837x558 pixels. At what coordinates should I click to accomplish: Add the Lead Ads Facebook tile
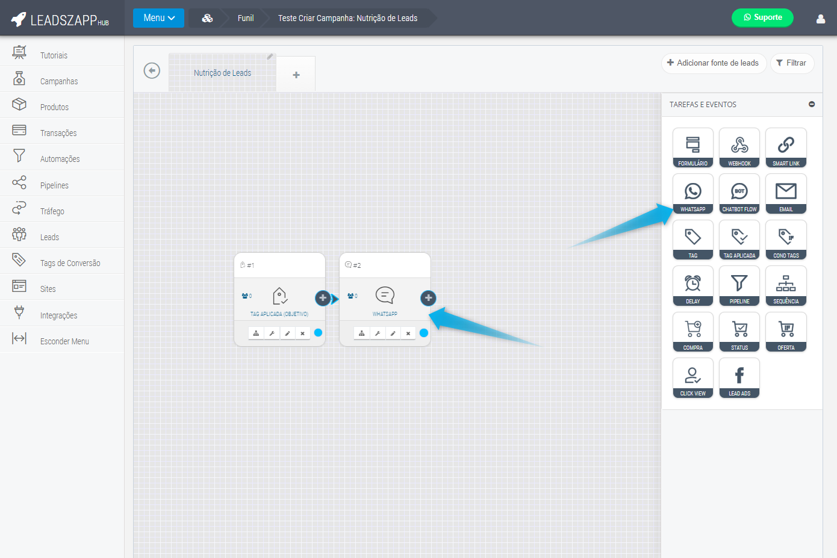(739, 378)
